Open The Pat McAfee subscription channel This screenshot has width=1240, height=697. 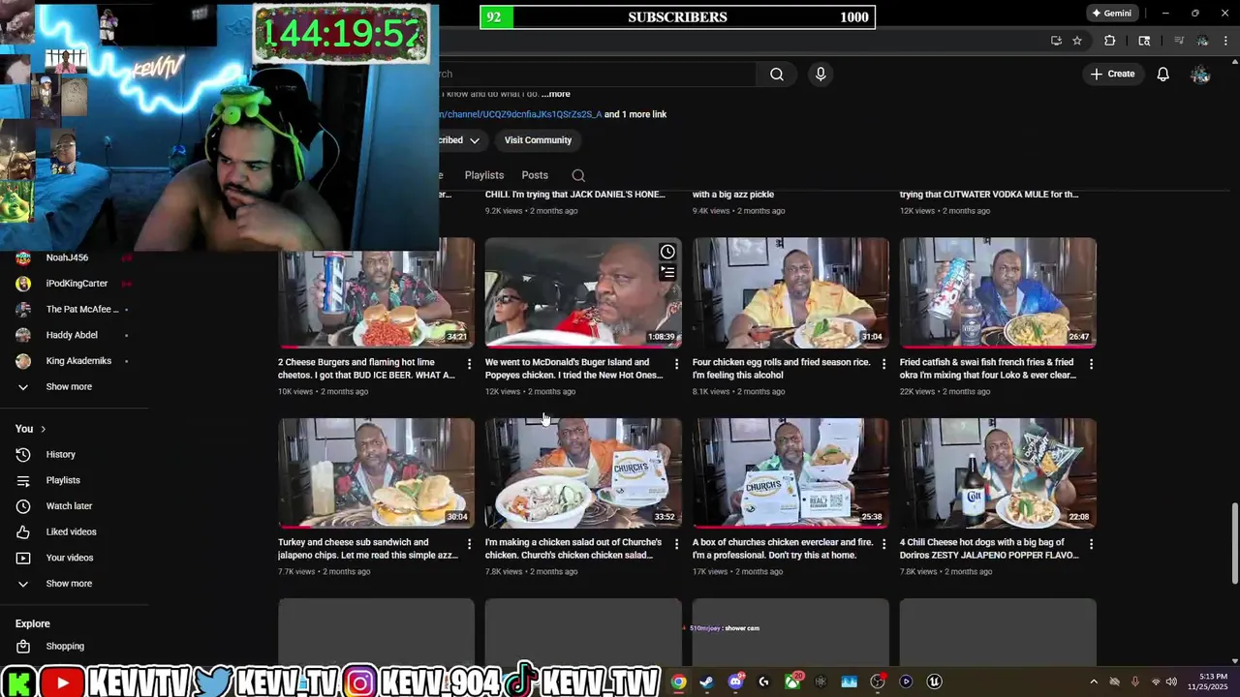click(x=82, y=310)
